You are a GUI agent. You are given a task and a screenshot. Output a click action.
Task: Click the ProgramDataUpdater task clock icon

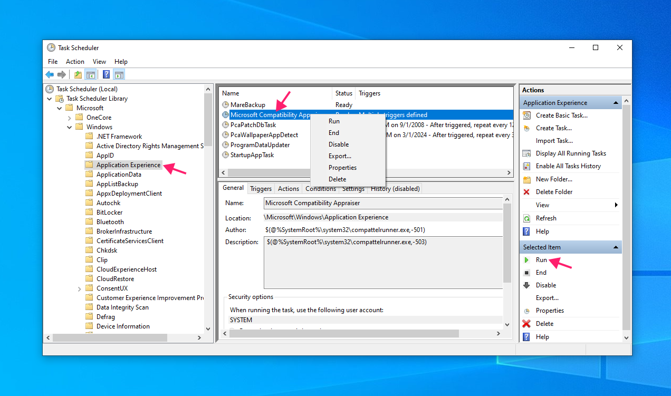point(226,145)
